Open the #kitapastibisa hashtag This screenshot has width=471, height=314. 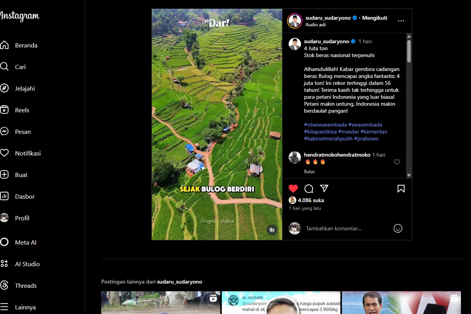pos(320,132)
